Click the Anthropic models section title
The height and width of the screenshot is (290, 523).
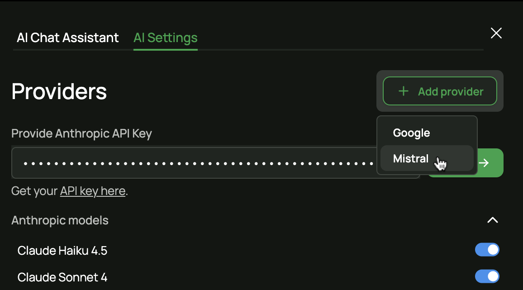point(60,220)
